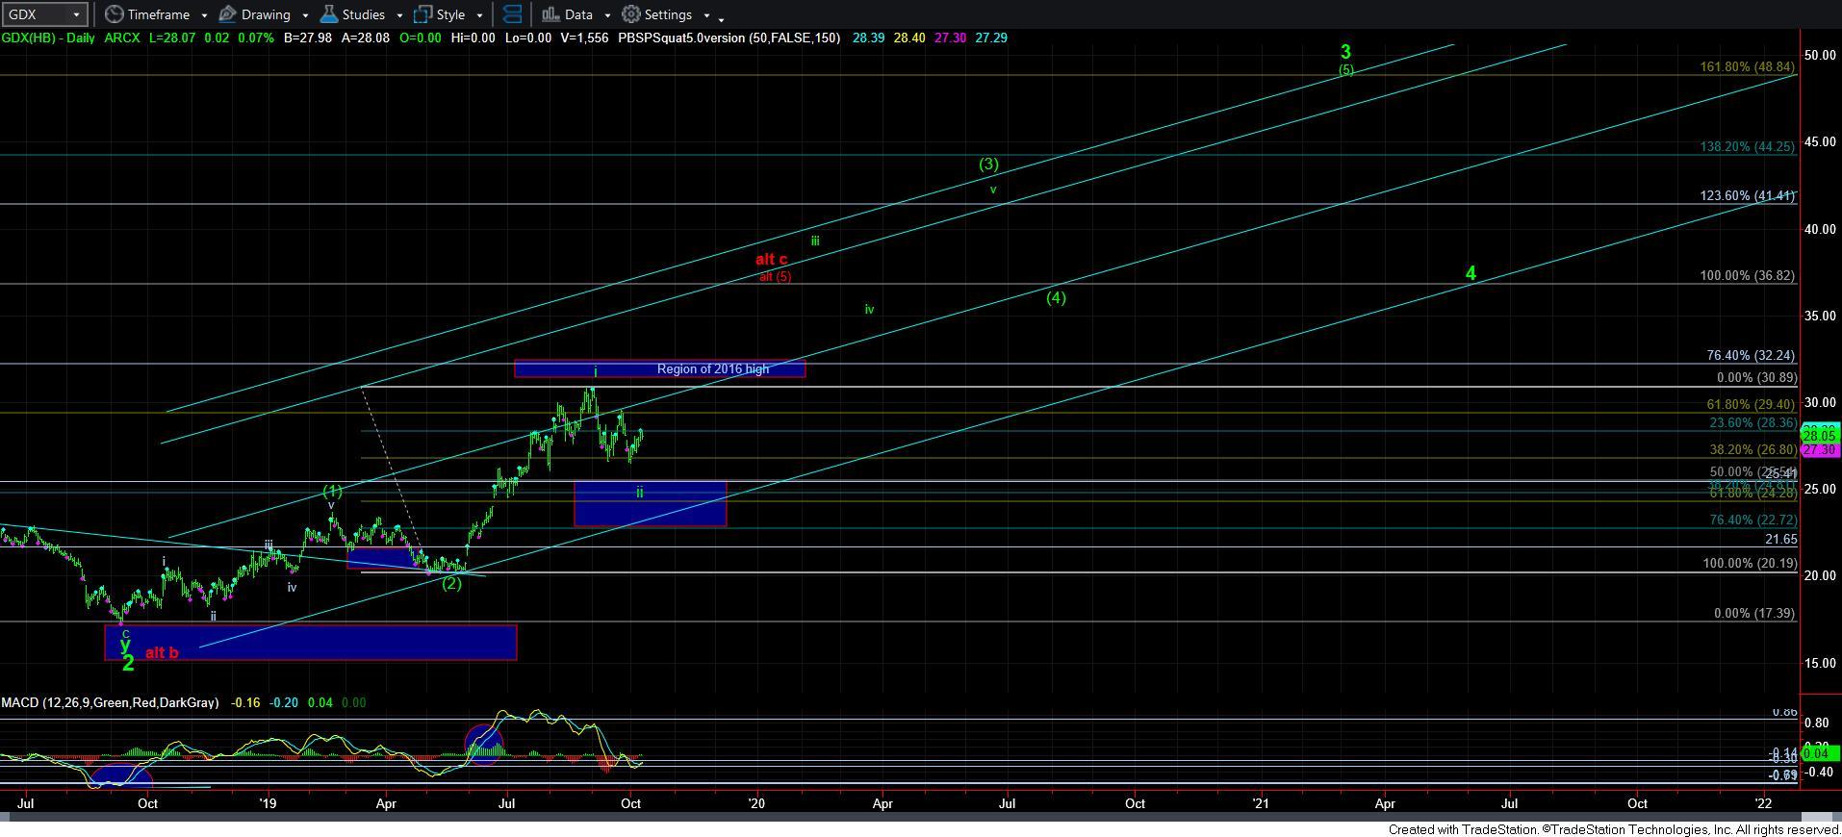The image size is (1842, 837).
Task: Click the 'PBSPSquat5.0version' study label
Action: (x=680, y=38)
